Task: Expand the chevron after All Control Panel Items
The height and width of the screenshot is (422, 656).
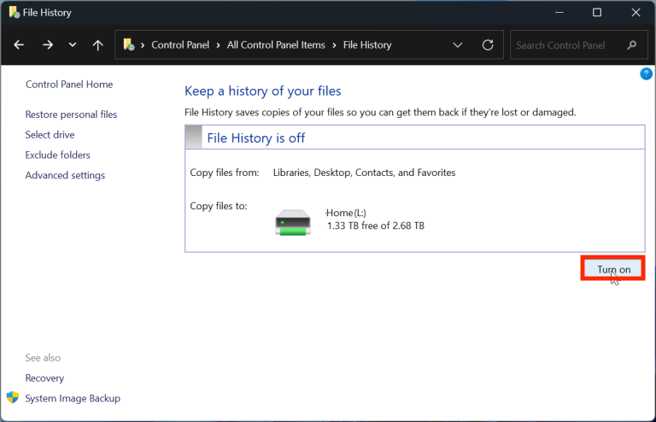Action: (334, 45)
